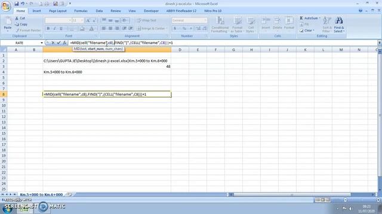Switch to Normal view in status bar

click(x=318, y=200)
